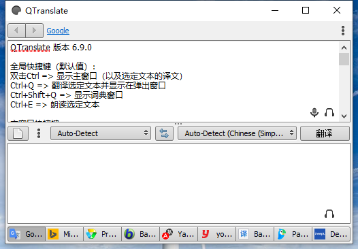The image size is (358, 249).
Task: Select the Google translation service tab
Action: (x=27, y=234)
